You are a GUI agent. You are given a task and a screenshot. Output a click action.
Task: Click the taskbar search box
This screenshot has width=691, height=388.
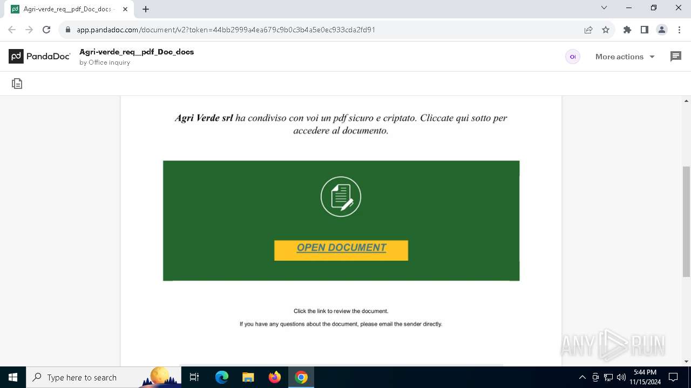pos(104,377)
